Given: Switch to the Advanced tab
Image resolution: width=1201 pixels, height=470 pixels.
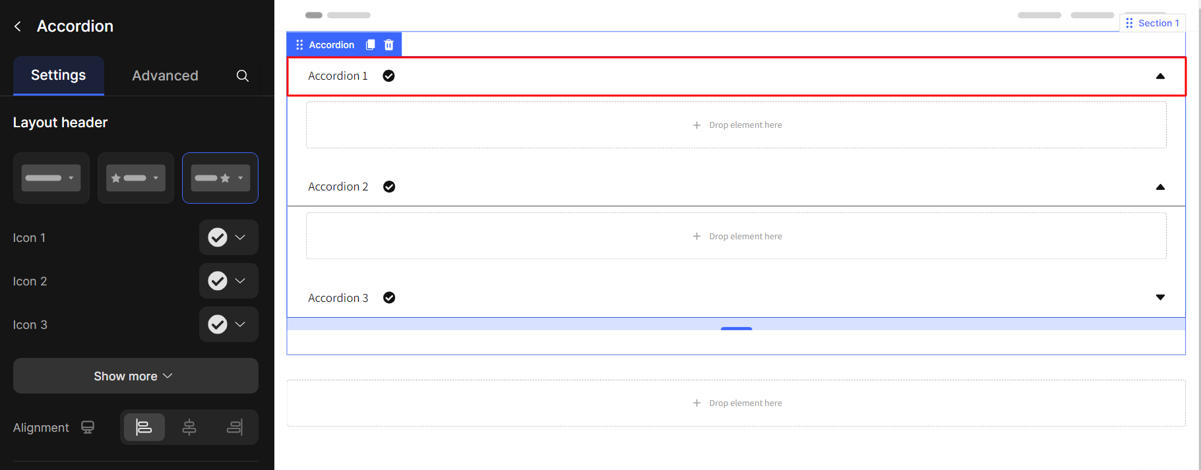Looking at the screenshot, I should click(165, 76).
